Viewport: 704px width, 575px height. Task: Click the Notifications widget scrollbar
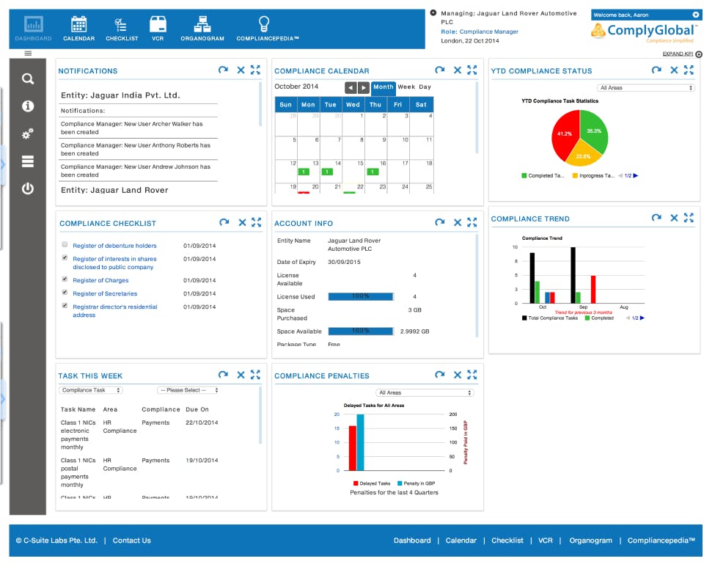260,104
